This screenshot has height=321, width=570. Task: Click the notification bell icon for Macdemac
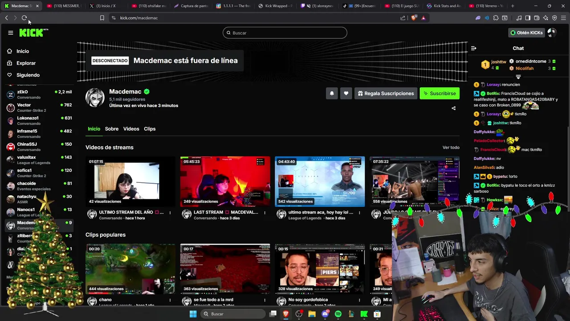tap(332, 93)
